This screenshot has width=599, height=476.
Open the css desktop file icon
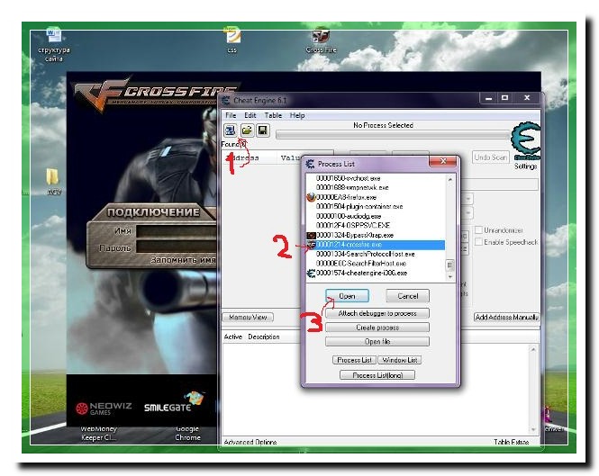pos(231,40)
